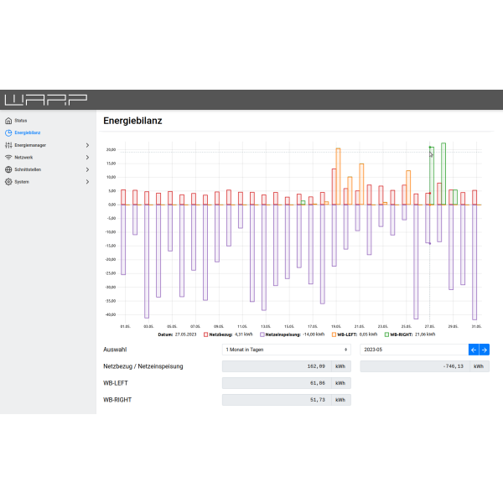Viewport: 503px width, 503px height.
Task: Click legend value '21,06 kWh'
Action: coord(425,334)
